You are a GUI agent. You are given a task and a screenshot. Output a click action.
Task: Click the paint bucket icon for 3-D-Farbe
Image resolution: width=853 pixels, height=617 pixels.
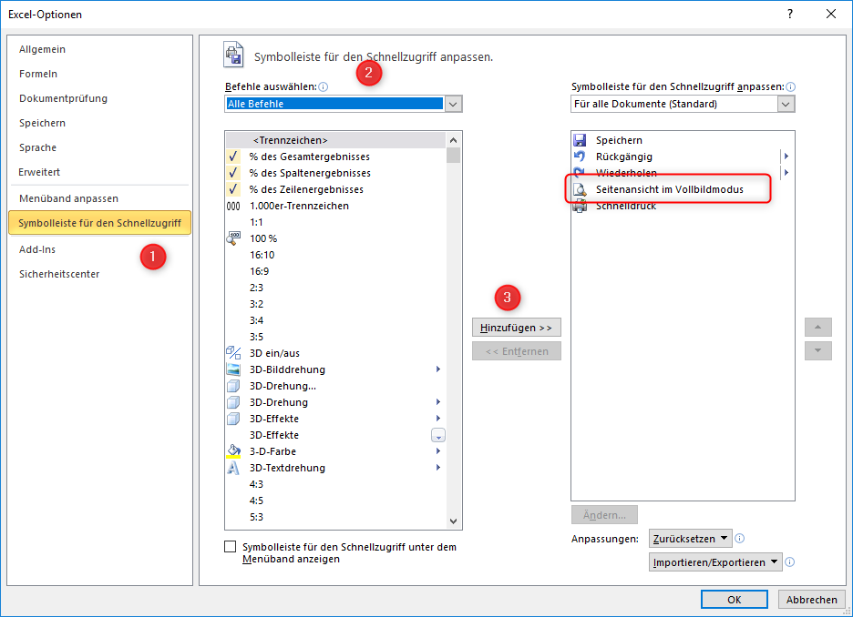click(233, 451)
